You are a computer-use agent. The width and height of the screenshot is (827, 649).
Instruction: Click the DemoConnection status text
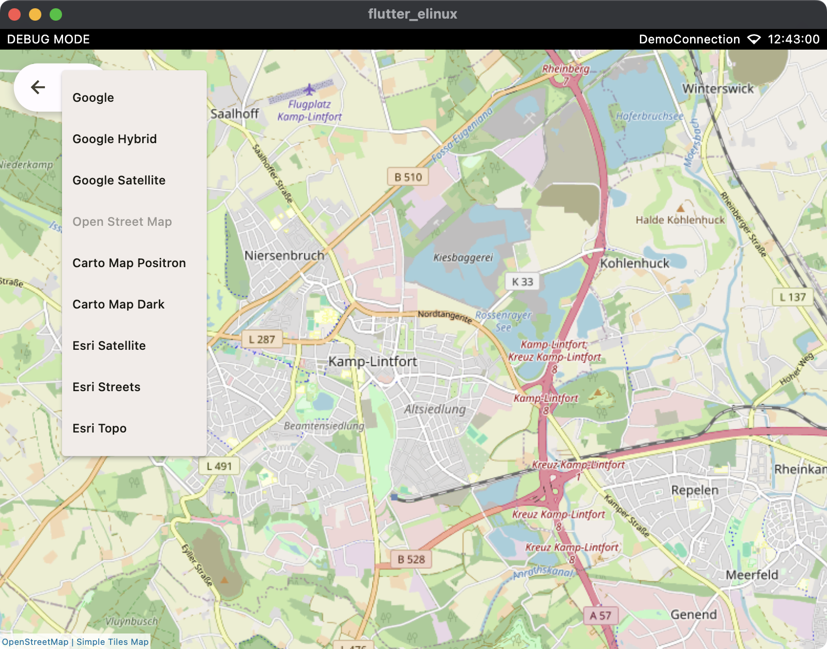(690, 39)
